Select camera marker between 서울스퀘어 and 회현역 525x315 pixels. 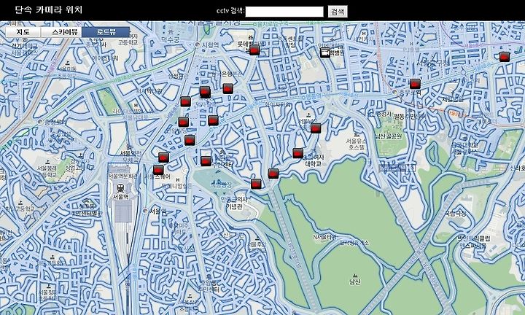[190, 140]
